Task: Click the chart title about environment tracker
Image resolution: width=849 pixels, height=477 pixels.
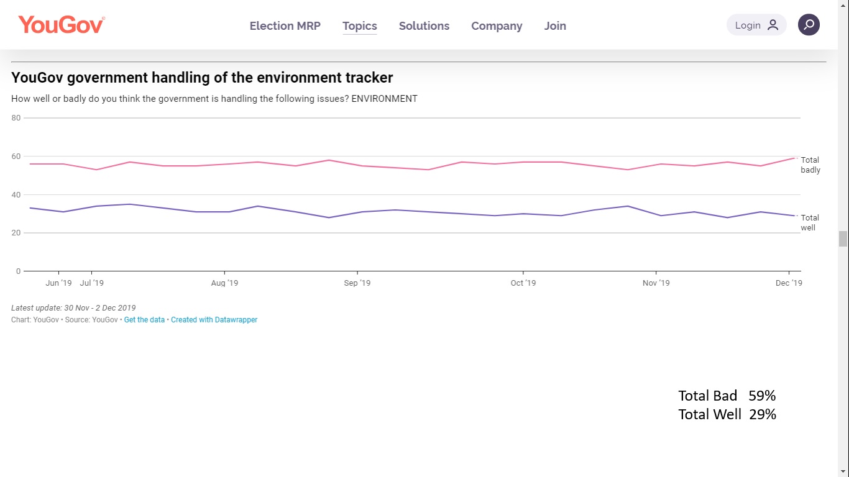Action: (202, 78)
